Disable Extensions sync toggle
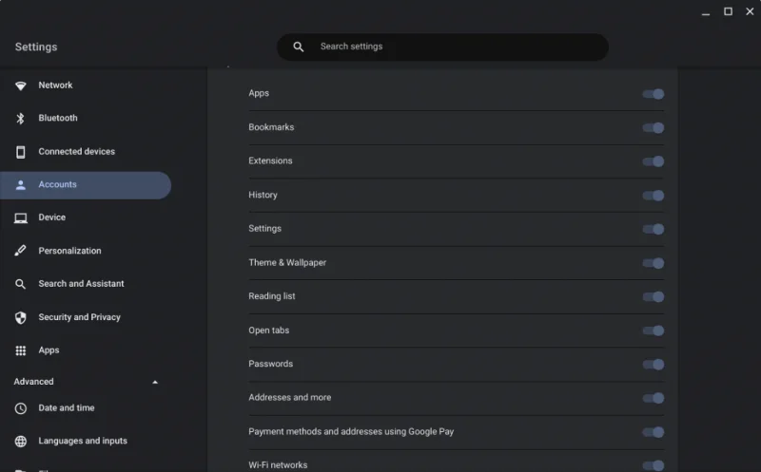 click(x=654, y=161)
